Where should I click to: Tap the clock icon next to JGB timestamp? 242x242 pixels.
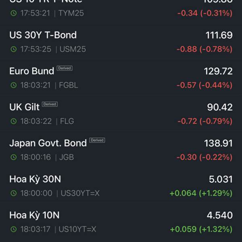[14, 157]
